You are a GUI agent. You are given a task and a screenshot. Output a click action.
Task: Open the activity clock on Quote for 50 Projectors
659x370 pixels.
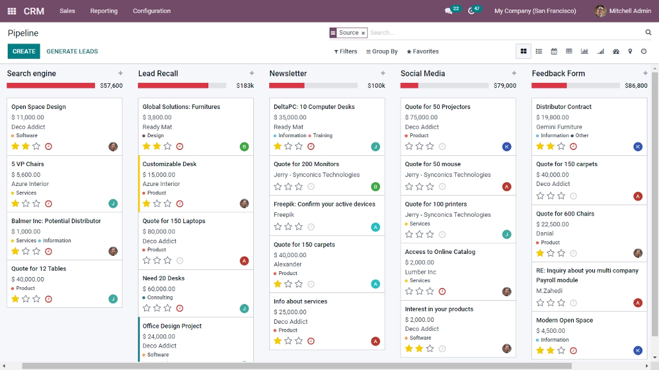coord(442,146)
